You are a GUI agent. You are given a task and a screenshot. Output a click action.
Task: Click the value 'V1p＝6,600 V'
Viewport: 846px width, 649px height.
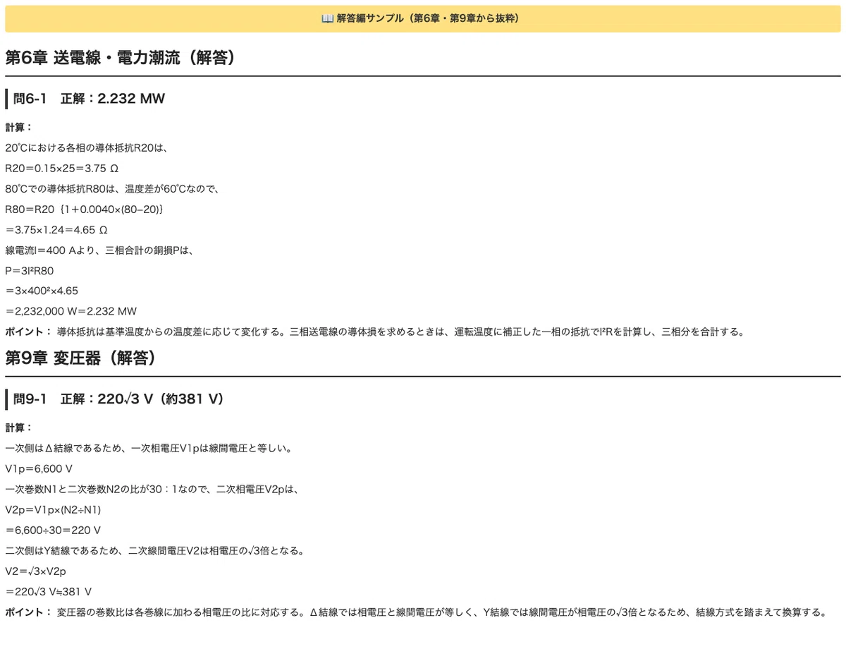[x=39, y=469]
